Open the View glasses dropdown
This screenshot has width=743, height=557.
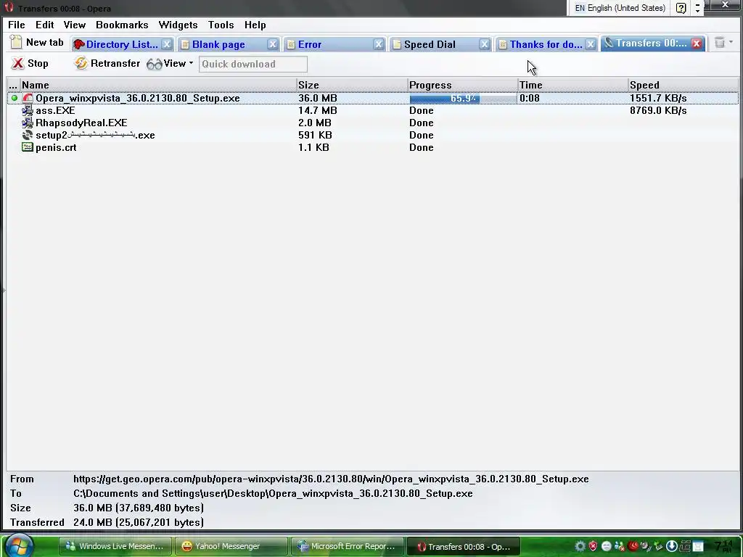[170, 64]
